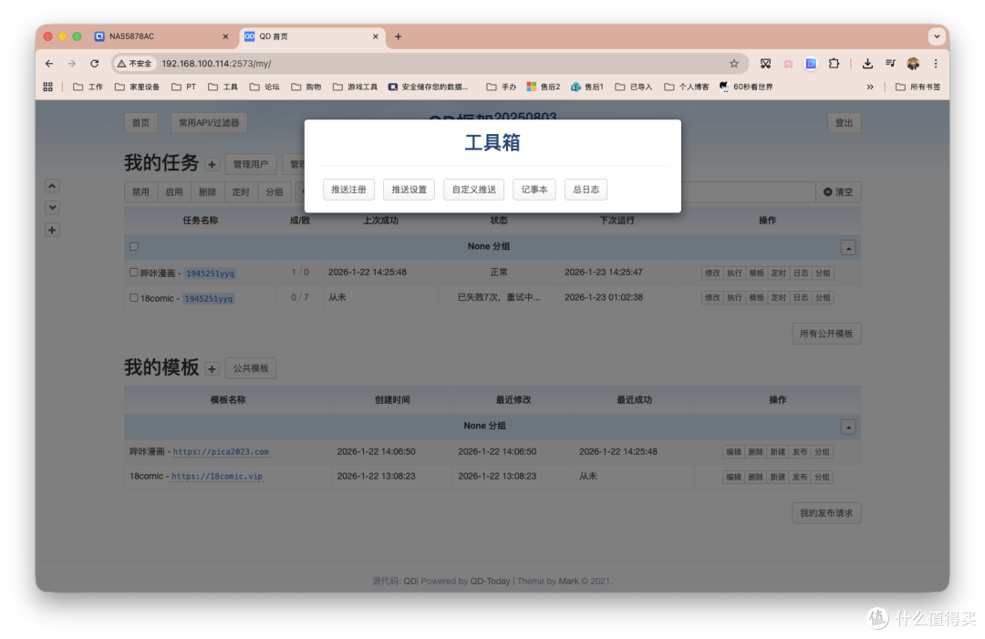
Task: Click the 管理用户 button
Action: pos(251,164)
